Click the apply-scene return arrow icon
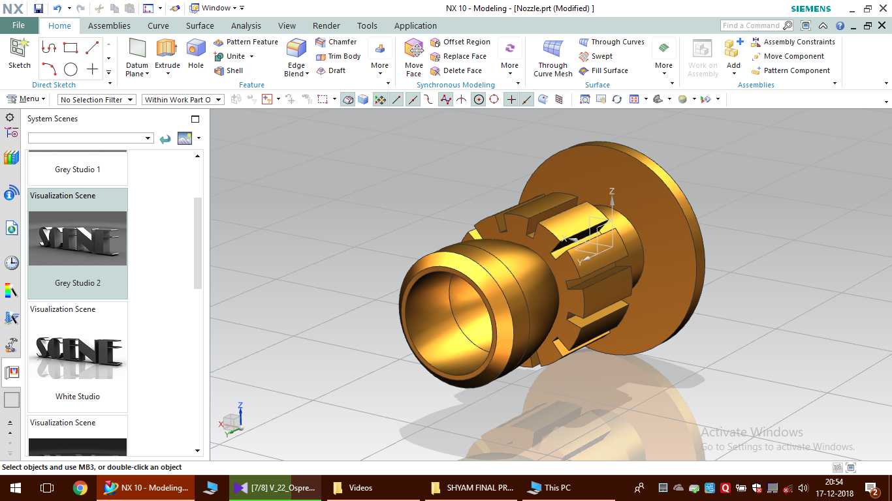 point(165,138)
